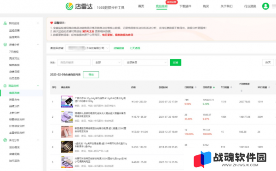Open the 七天透视 green link
This screenshot has width=276, height=171.
[135, 48]
